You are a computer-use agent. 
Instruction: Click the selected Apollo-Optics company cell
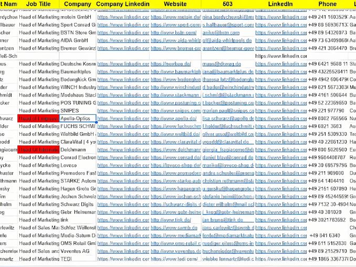tap(78, 119)
